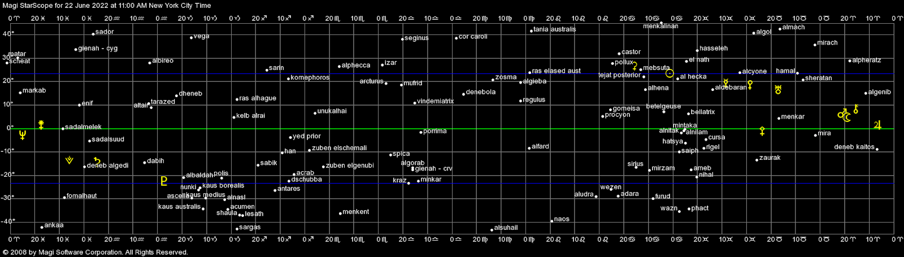This screenshot has height=257, width=904.
Task: Click the star label 'vega'
Action: pos(201,36)
